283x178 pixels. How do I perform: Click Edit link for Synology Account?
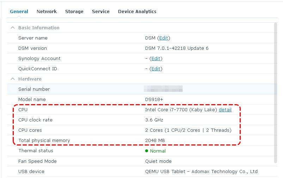pos(156,59)
